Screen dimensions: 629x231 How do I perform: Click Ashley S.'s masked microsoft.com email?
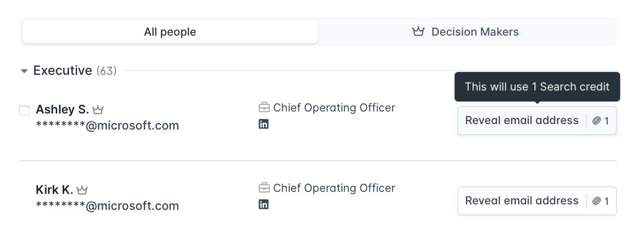(x=107, y=126)
